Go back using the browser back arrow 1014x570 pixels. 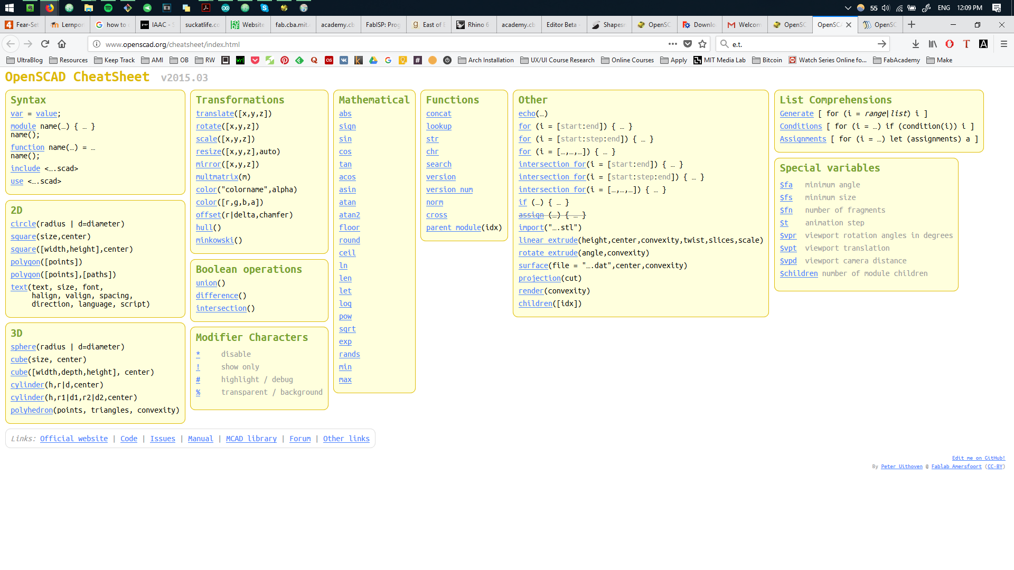click(11, 44)
